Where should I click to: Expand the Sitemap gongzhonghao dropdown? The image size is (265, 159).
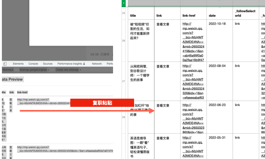coord(34,70)
